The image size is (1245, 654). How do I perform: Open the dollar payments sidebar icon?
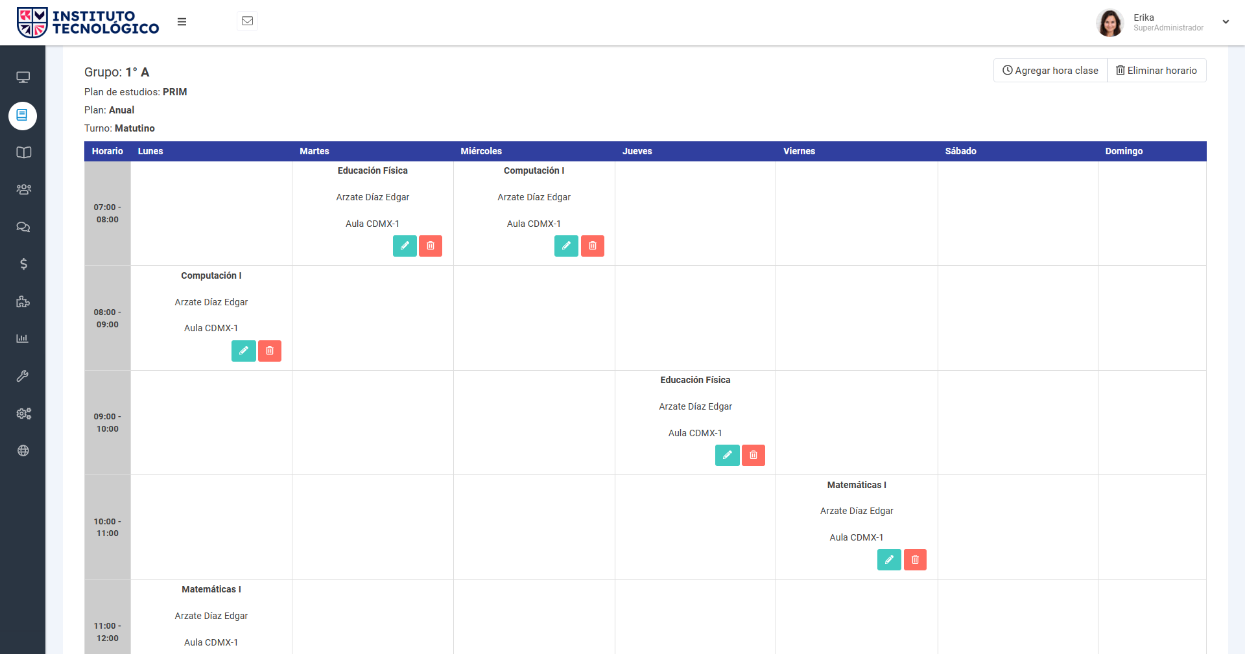(x=23, y=264)
